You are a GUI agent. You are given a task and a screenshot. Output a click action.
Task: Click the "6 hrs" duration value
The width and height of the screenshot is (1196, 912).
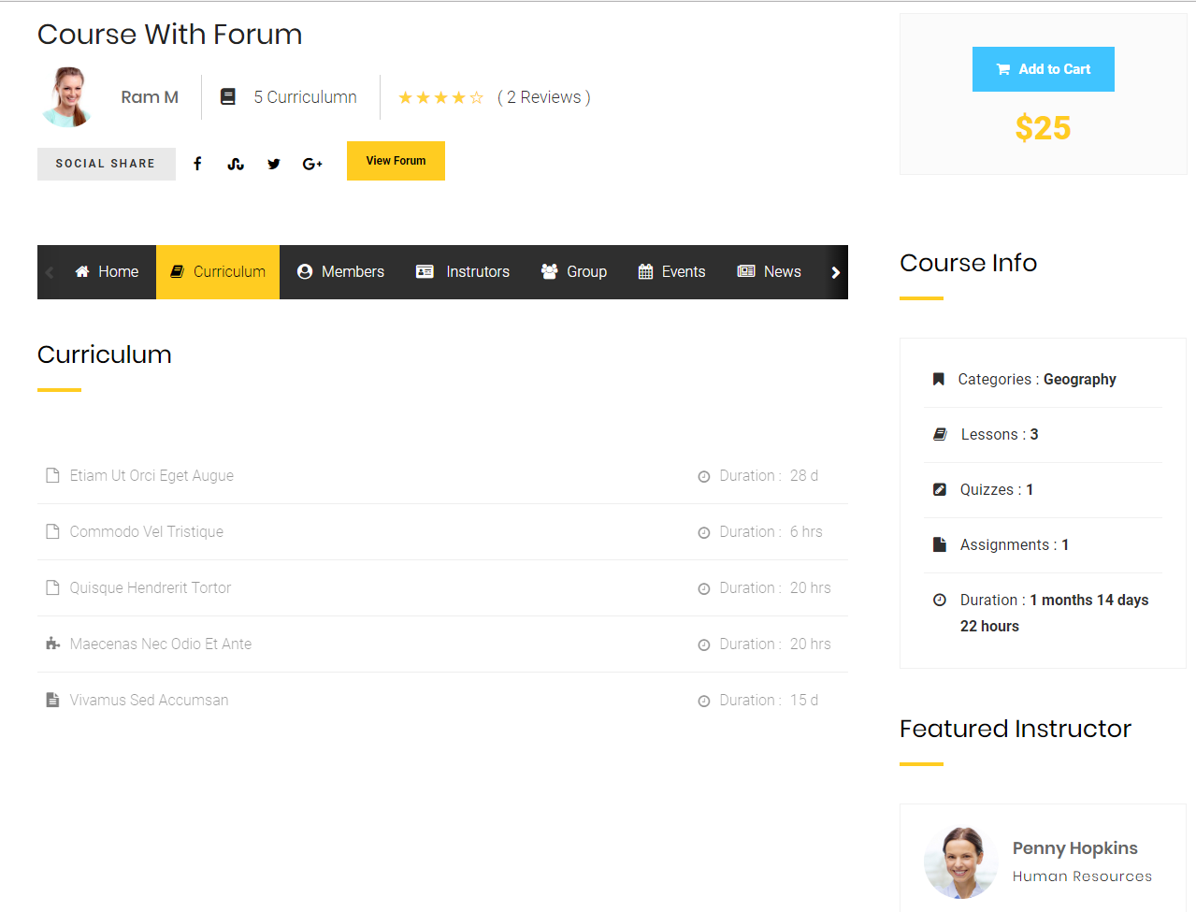point(806,531)
